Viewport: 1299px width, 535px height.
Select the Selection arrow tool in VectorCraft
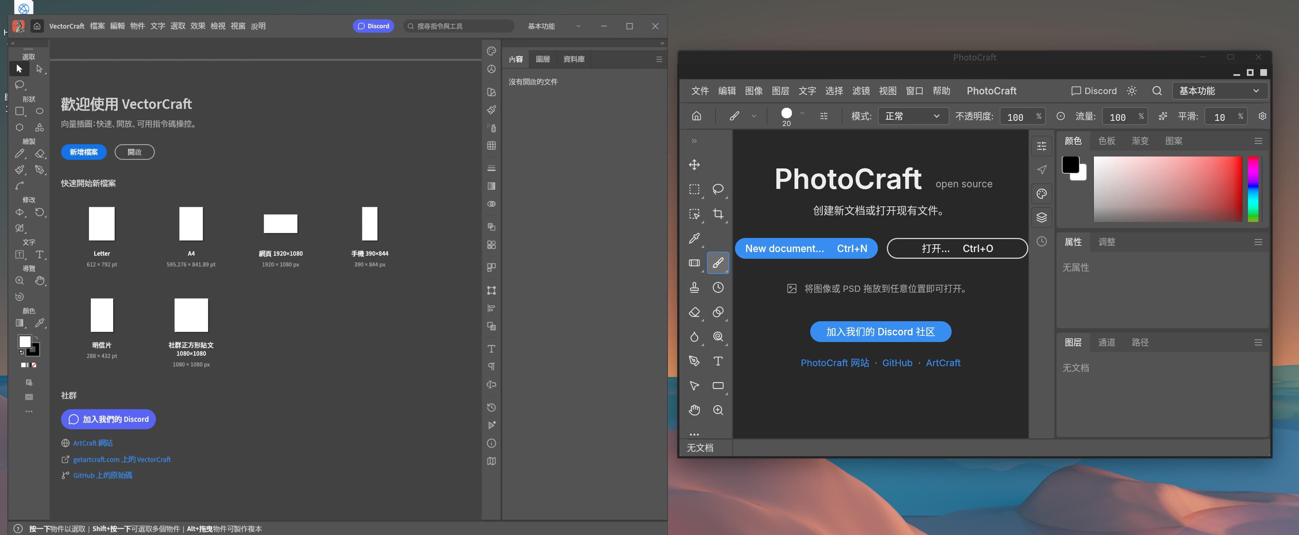[x=19, y=68]
